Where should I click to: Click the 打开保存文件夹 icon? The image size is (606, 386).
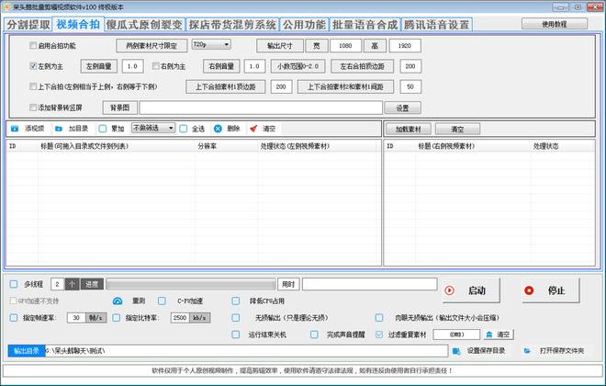[528, 350]
